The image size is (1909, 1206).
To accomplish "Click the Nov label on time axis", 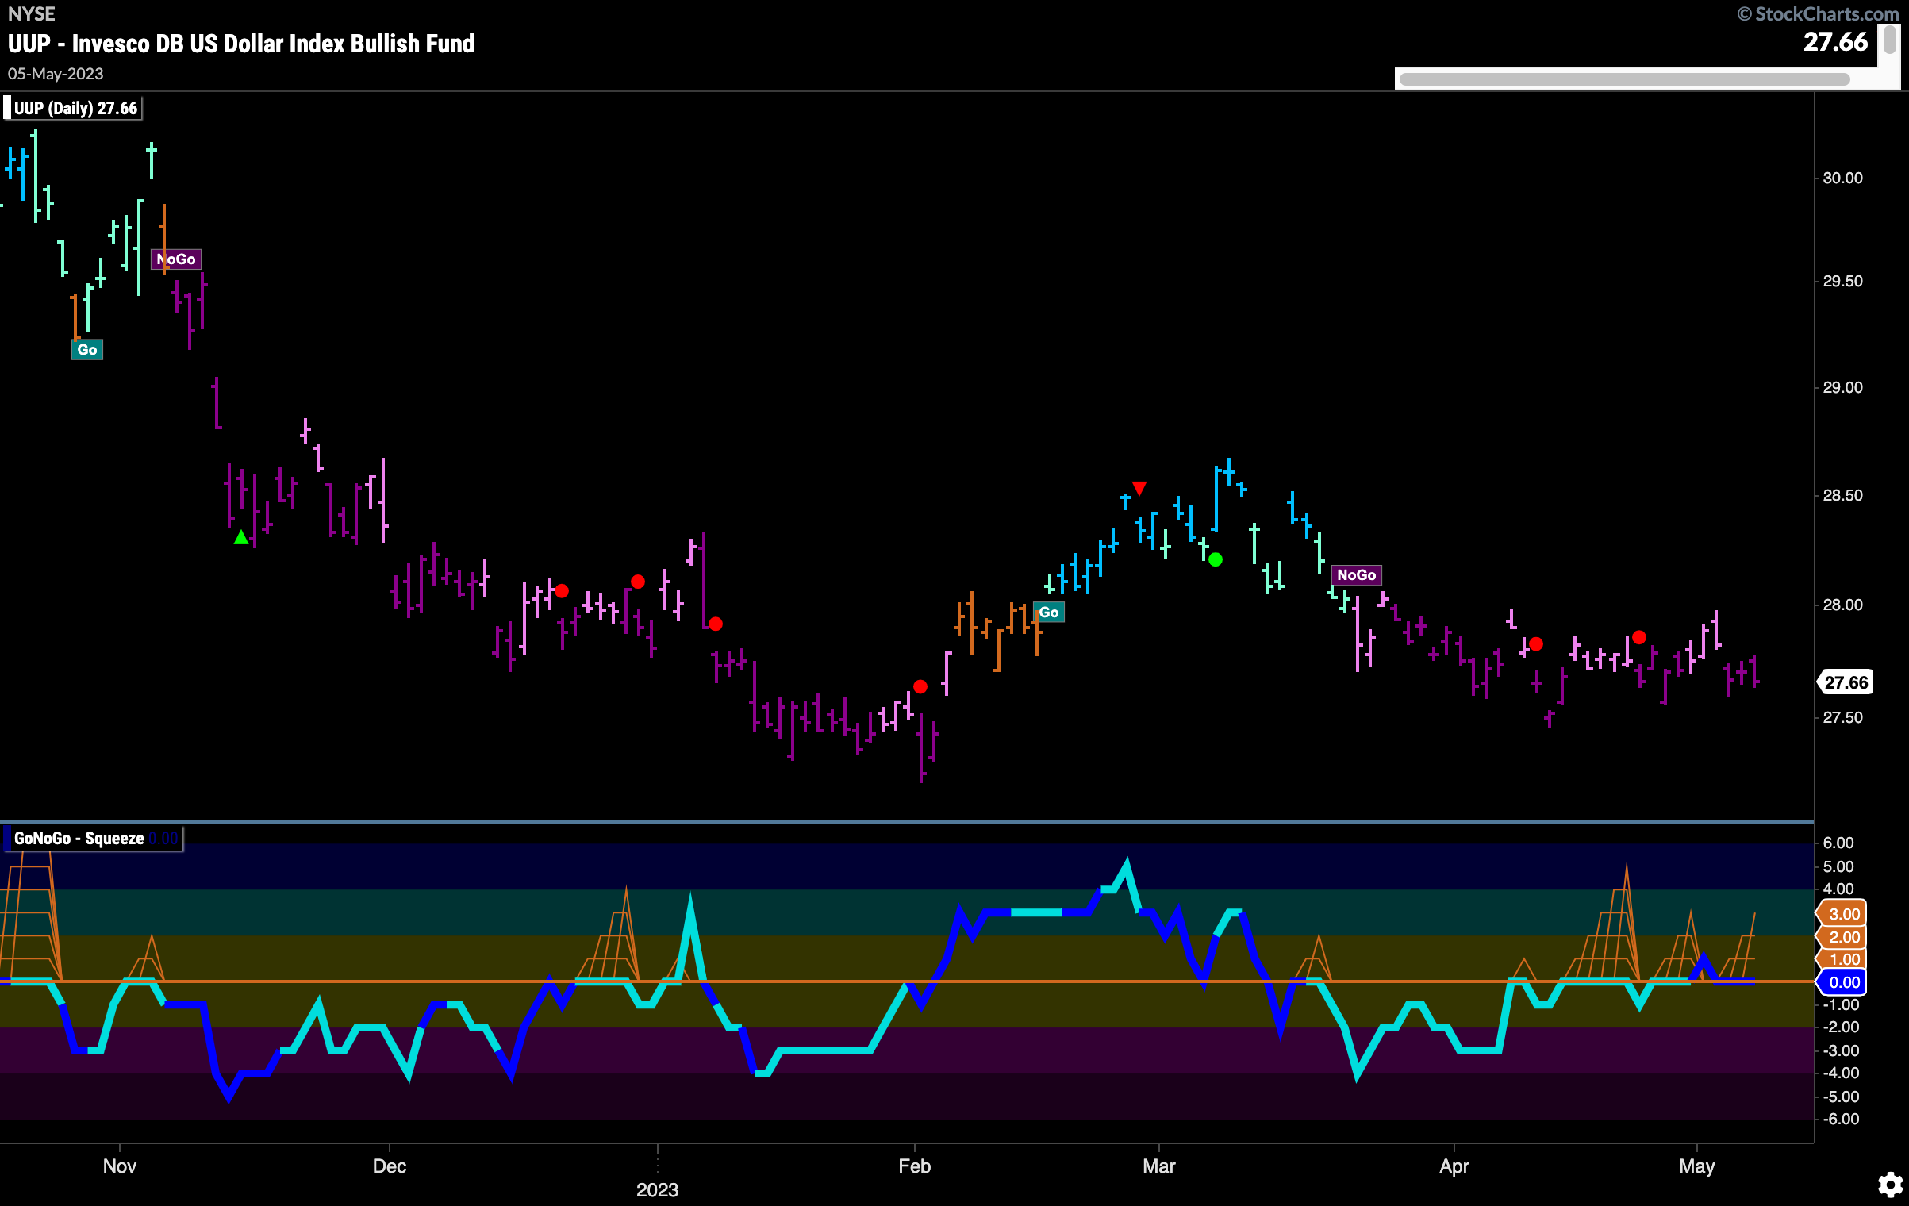I will [x=120, y=1166].
